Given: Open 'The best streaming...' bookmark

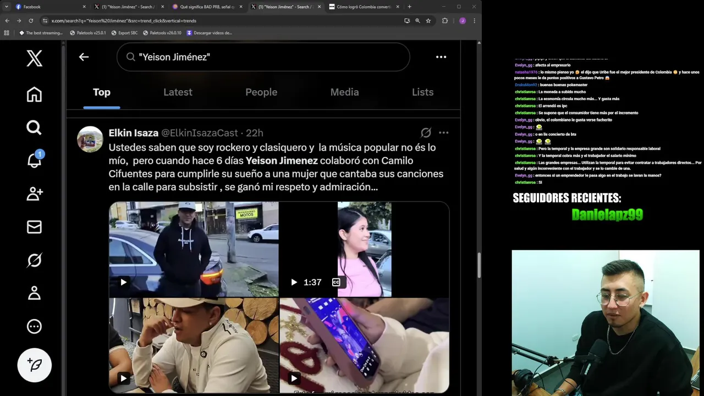Looking at the screenshot, I should pyautogui.click(x=41, y=33).
